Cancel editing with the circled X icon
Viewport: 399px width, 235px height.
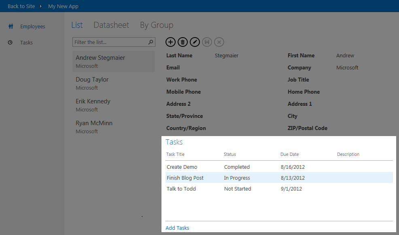click(x=219, y=42)
